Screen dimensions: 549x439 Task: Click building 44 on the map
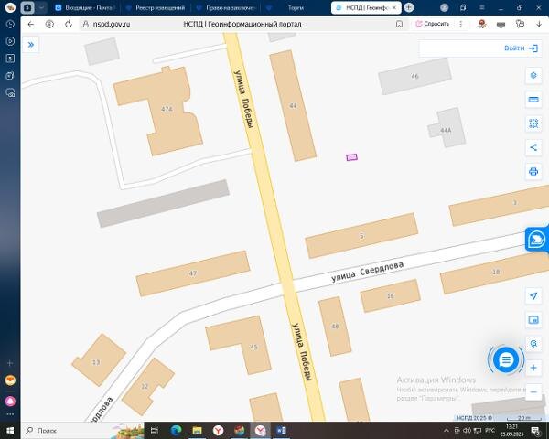293,106
